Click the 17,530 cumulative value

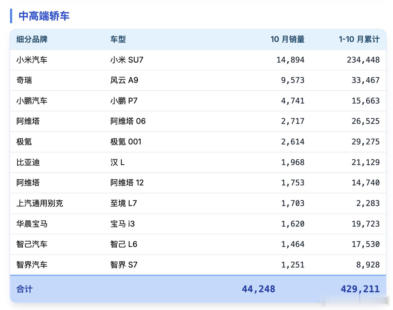click(366, 244)
